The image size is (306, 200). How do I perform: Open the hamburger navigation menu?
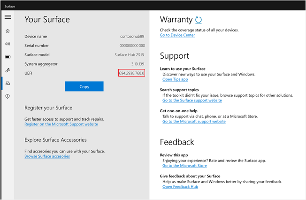tap(8, 17)
